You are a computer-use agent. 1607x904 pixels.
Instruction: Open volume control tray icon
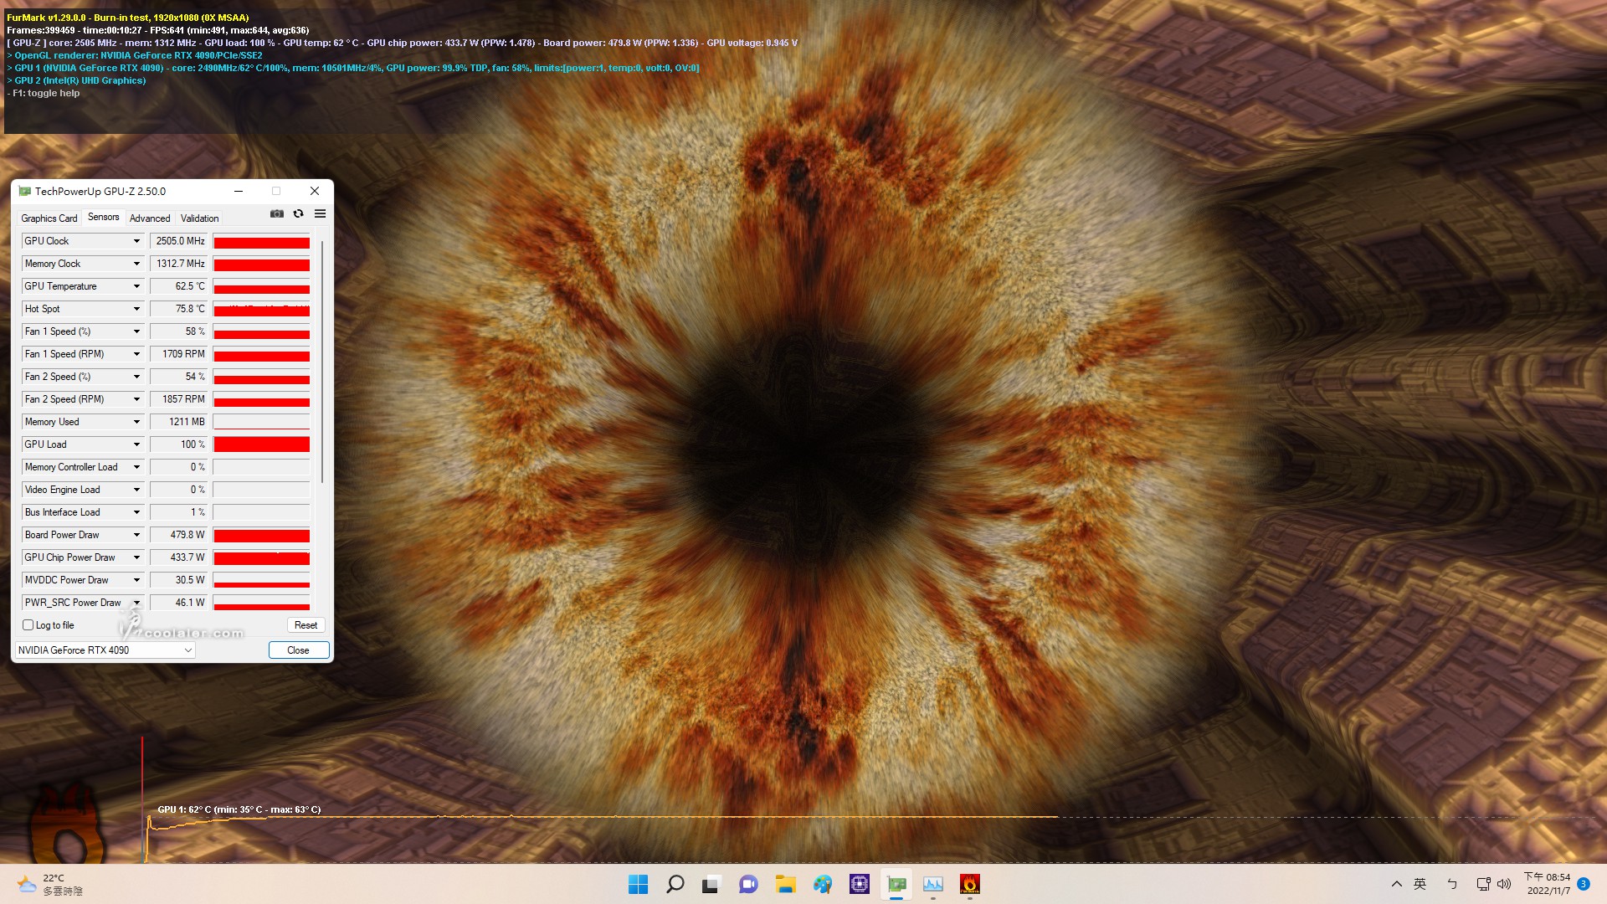point(1504,884)
